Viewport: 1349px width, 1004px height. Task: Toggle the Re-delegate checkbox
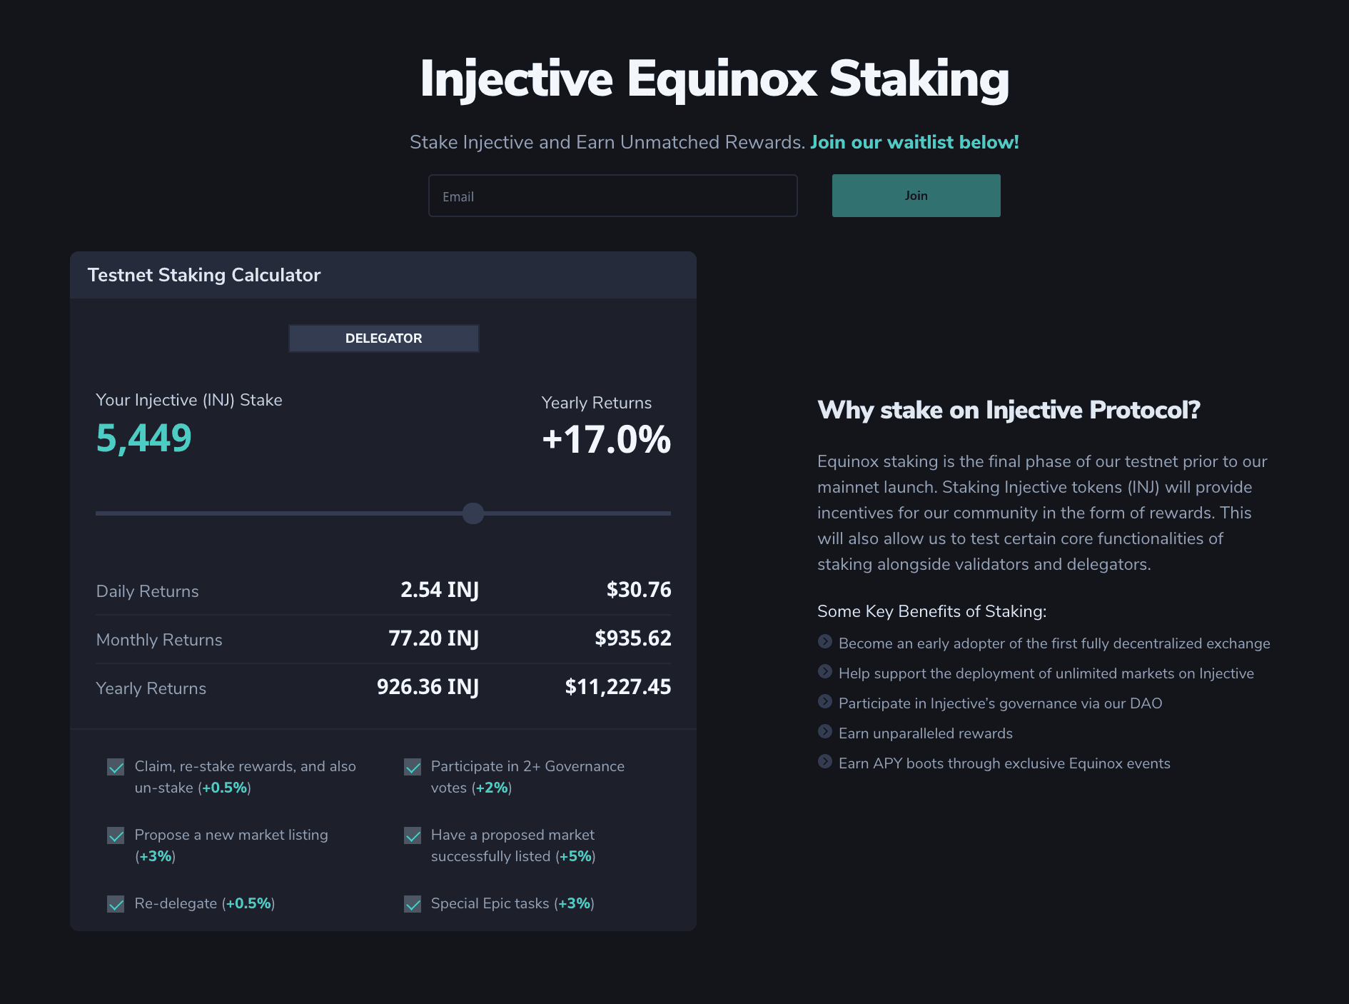tap(116, 904)
